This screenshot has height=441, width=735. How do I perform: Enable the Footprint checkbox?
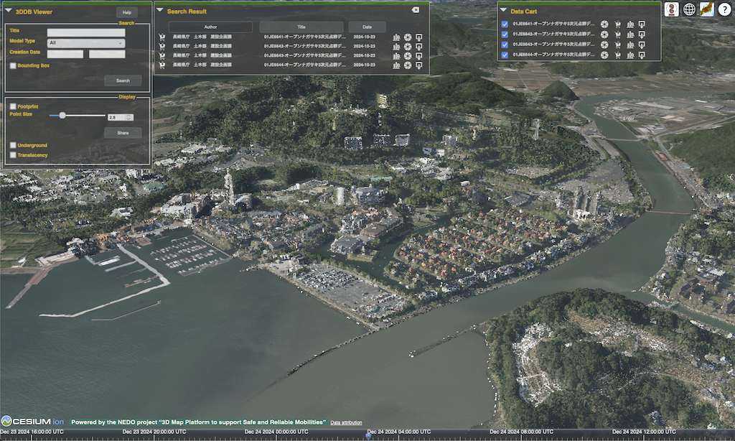coord(13,106)
